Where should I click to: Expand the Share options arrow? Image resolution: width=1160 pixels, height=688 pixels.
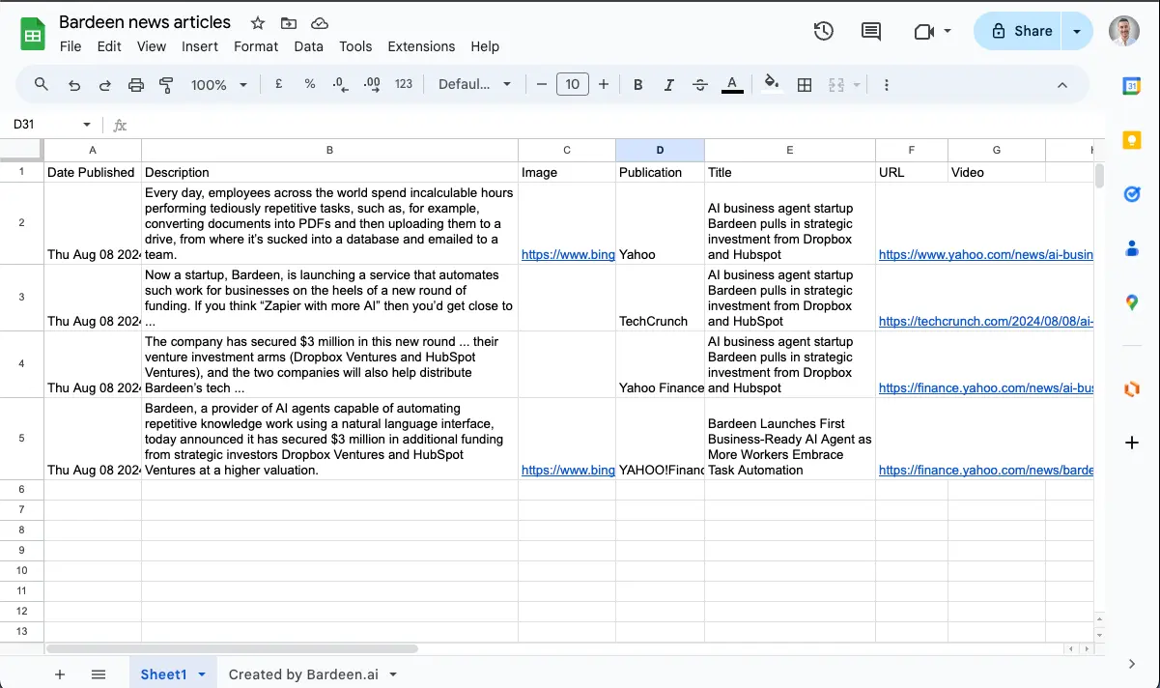click(1077, 31)
